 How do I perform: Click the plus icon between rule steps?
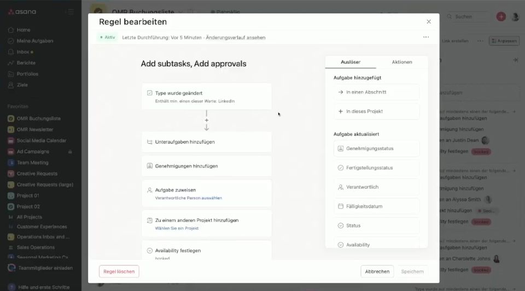[x=207, y=120]
